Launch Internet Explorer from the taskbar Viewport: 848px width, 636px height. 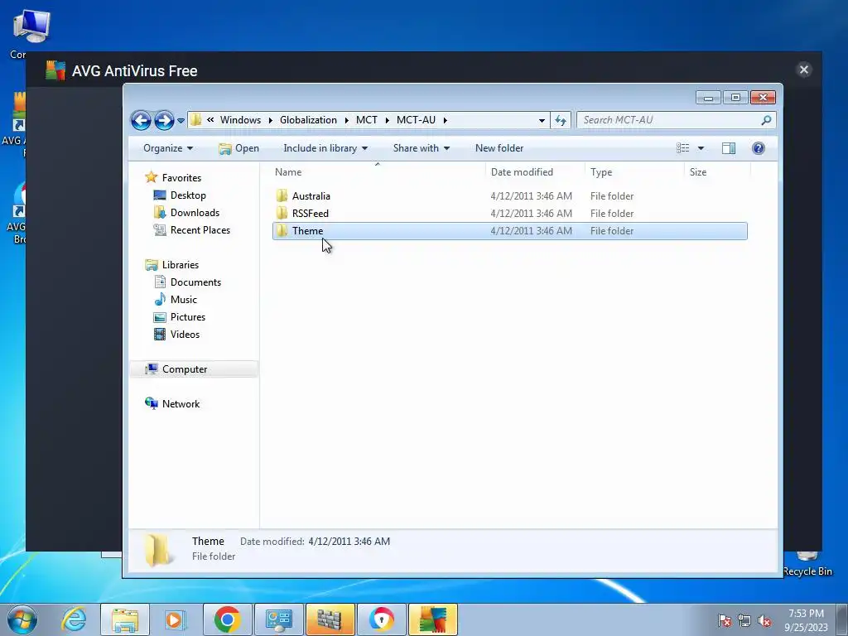point(74,619)
